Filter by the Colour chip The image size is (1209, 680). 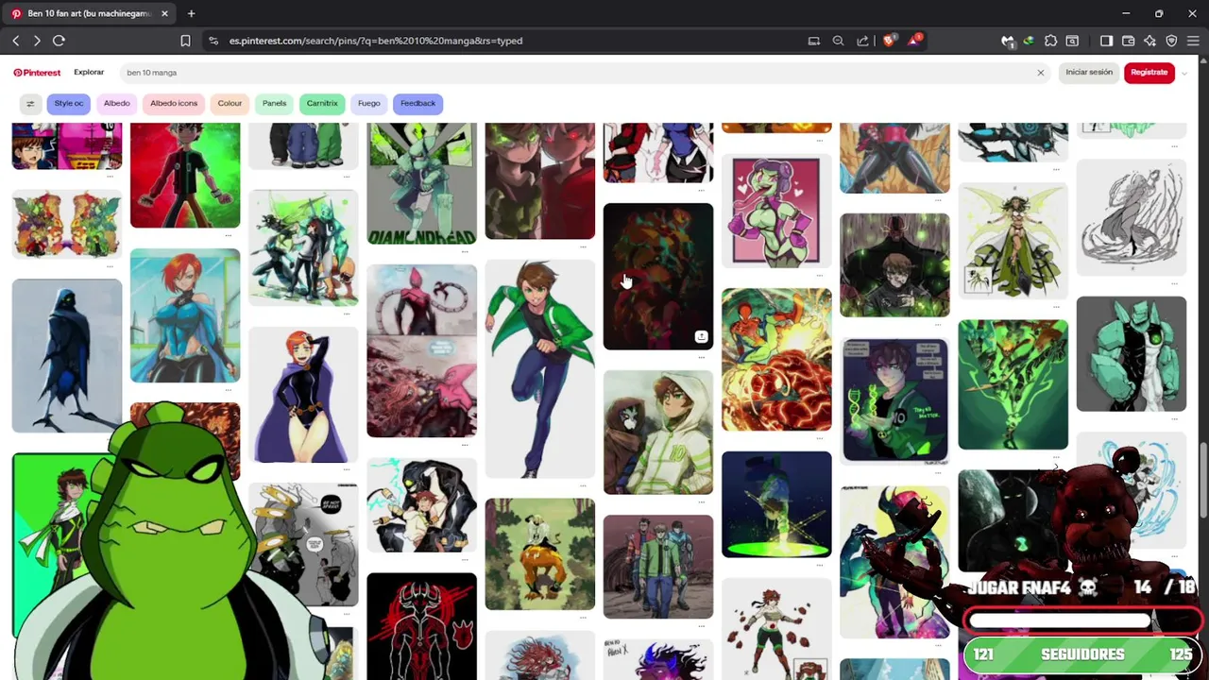click(230, 104)
